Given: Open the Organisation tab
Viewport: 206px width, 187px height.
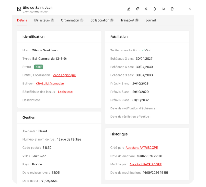Looking at the screenshot, I should (72, 20).
